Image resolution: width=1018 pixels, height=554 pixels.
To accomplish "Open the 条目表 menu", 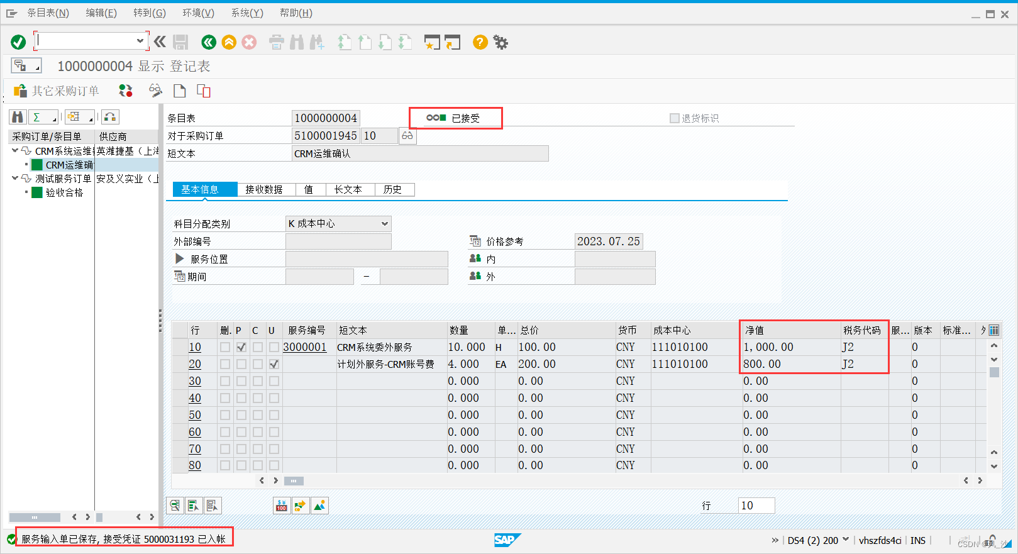I will (48, 13).
